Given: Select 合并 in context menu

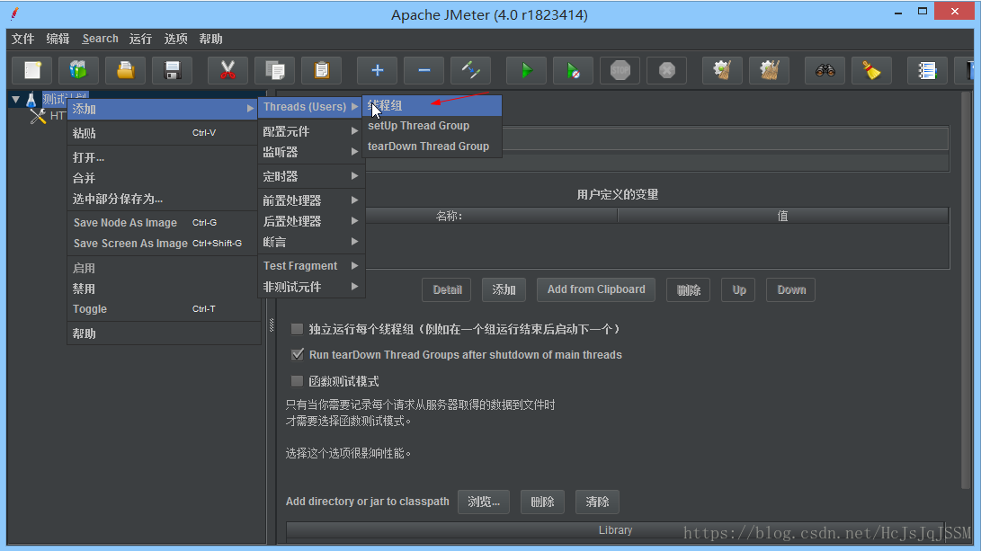Looking at the screenshot, I should (x=162, y=178).
